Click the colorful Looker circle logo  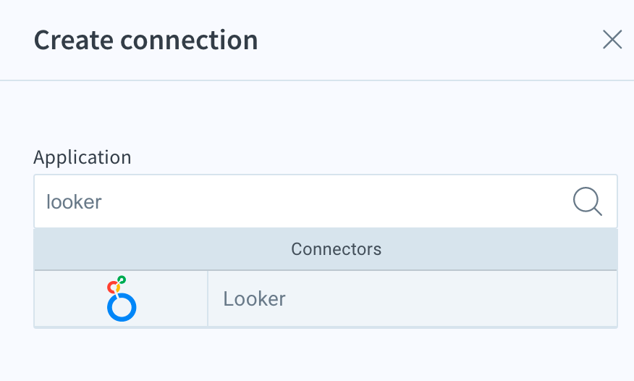tap(122, 298)
